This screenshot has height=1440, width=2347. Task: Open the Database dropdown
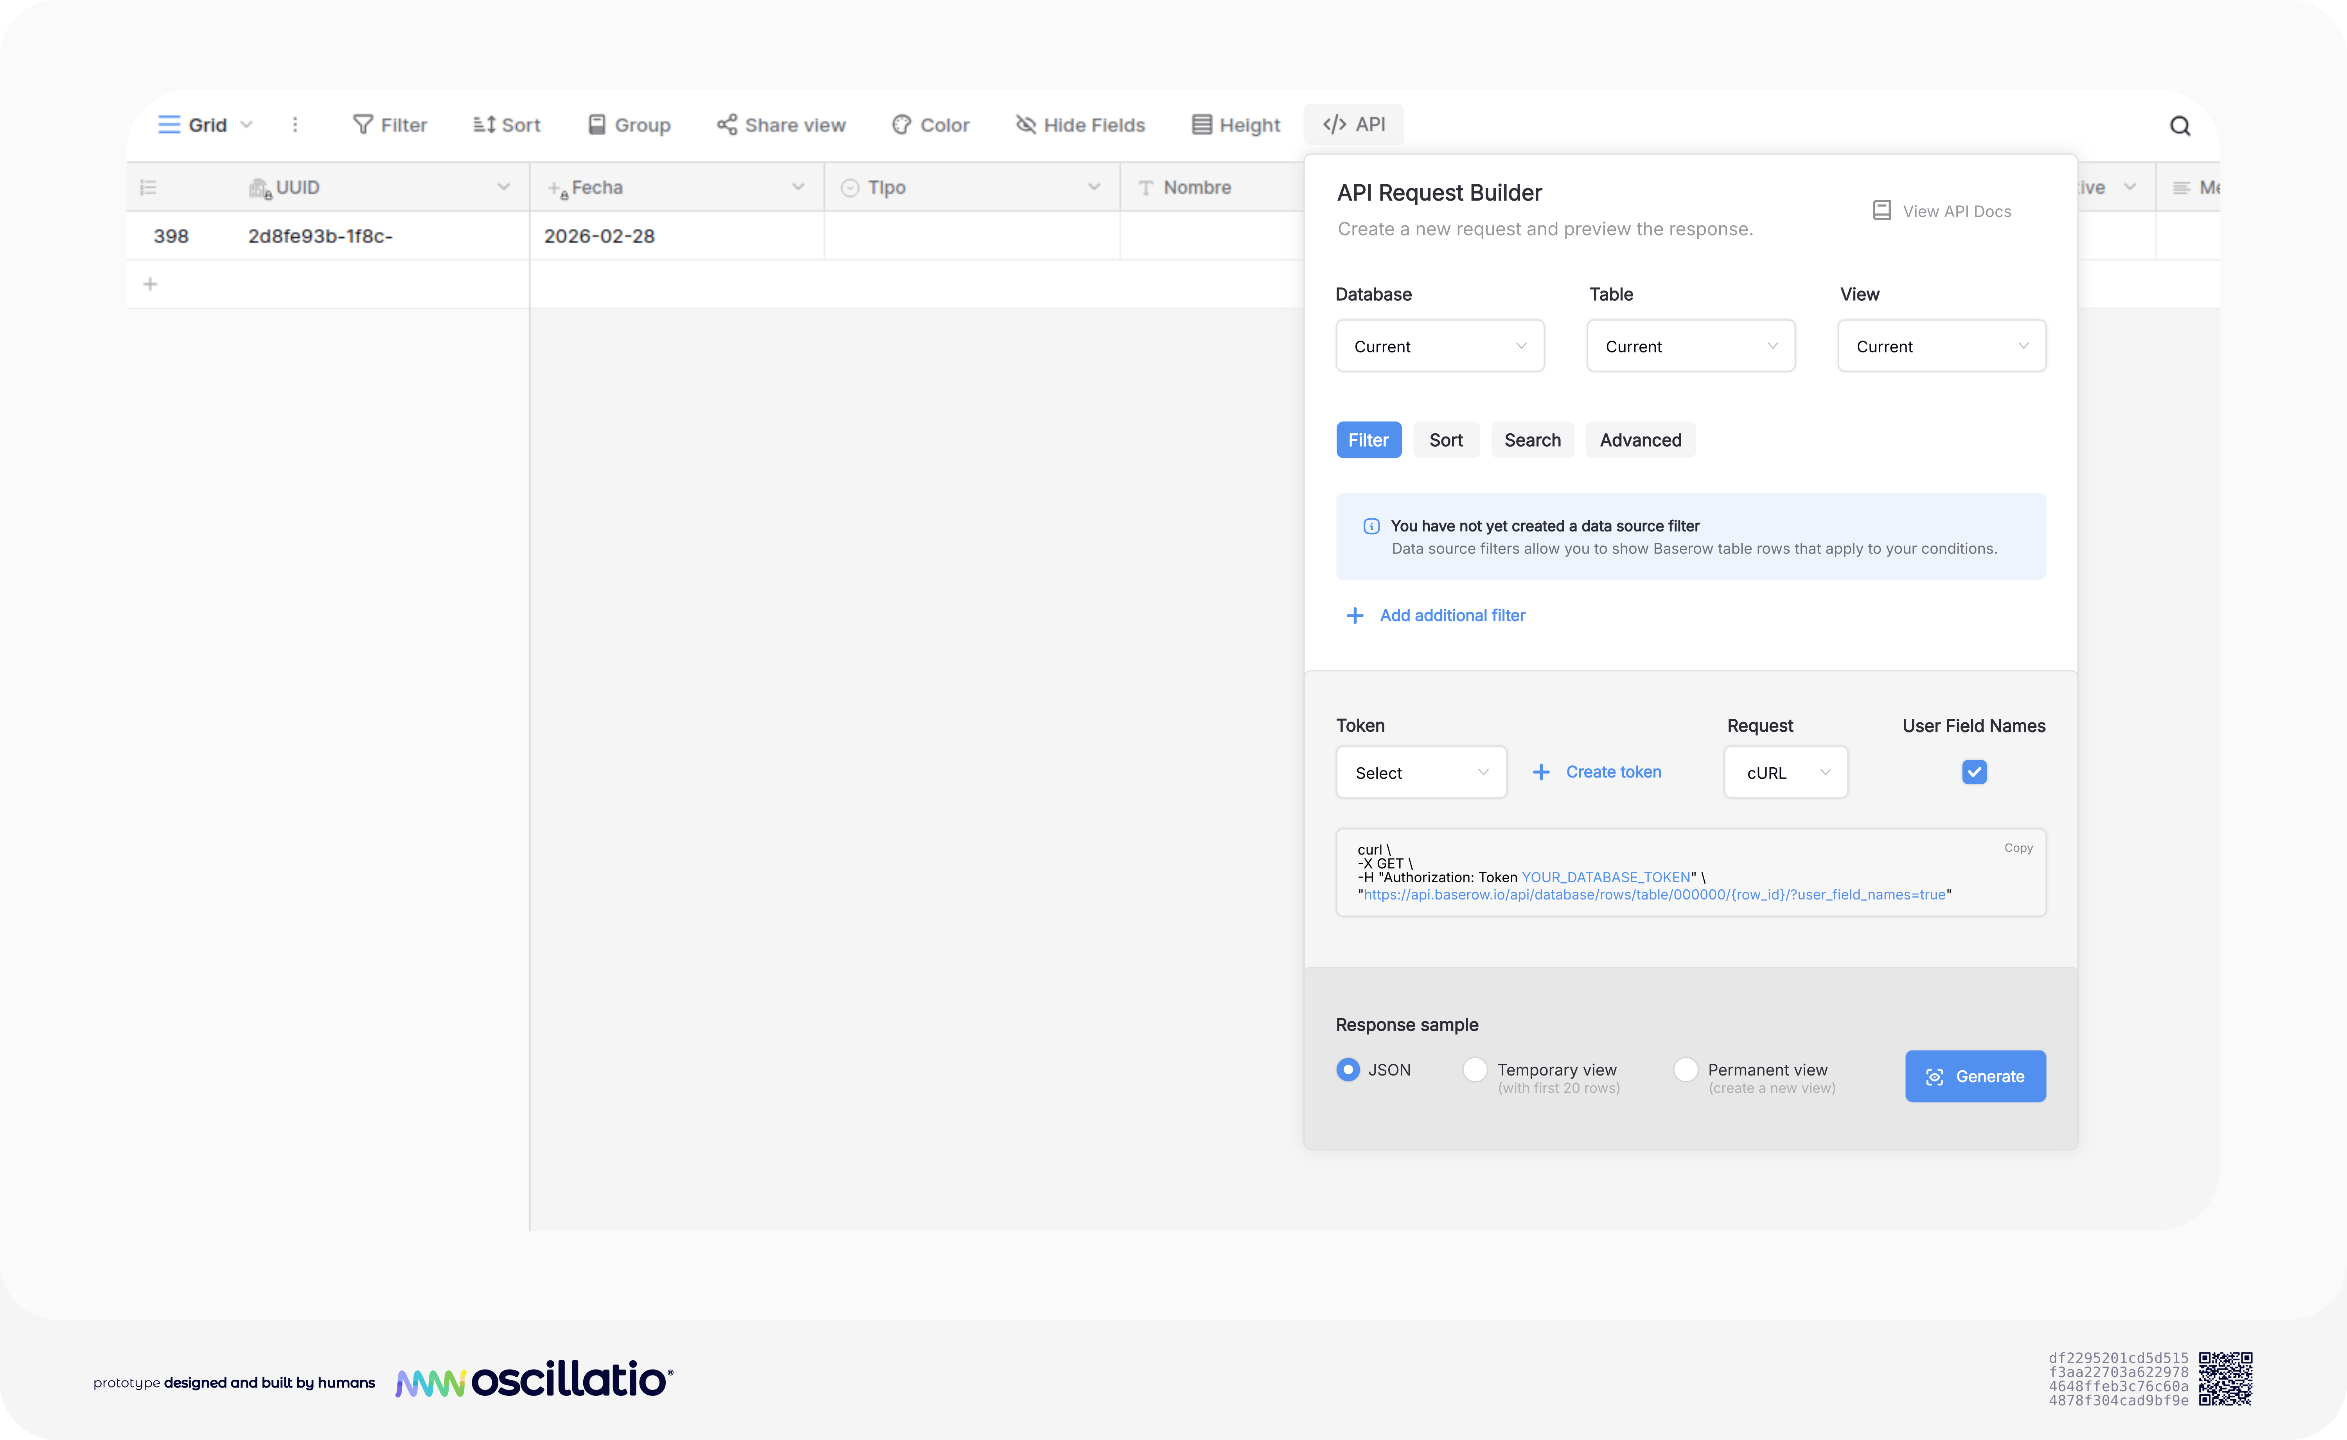pyautogui.click(x=1439, y=346)
